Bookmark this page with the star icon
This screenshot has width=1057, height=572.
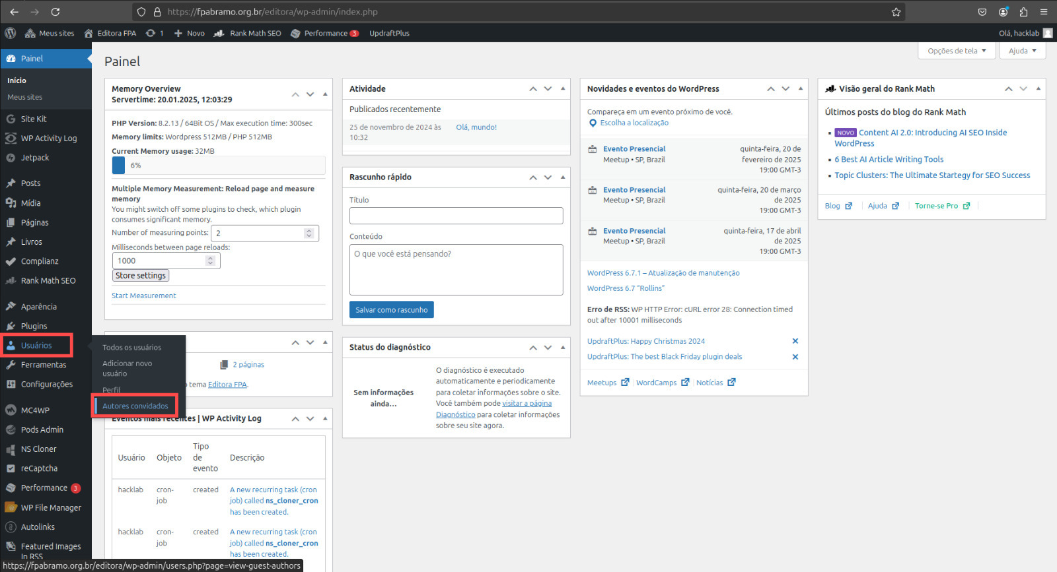(x=896, y=12)
